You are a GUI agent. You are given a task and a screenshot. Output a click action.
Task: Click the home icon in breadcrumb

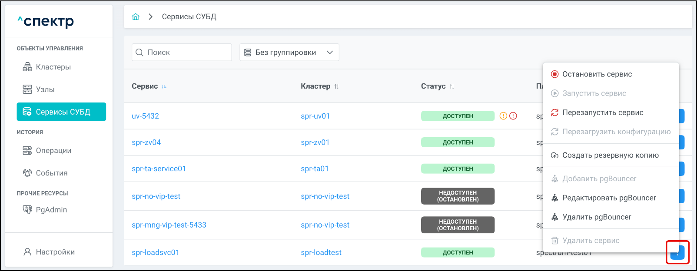(136, 17)
